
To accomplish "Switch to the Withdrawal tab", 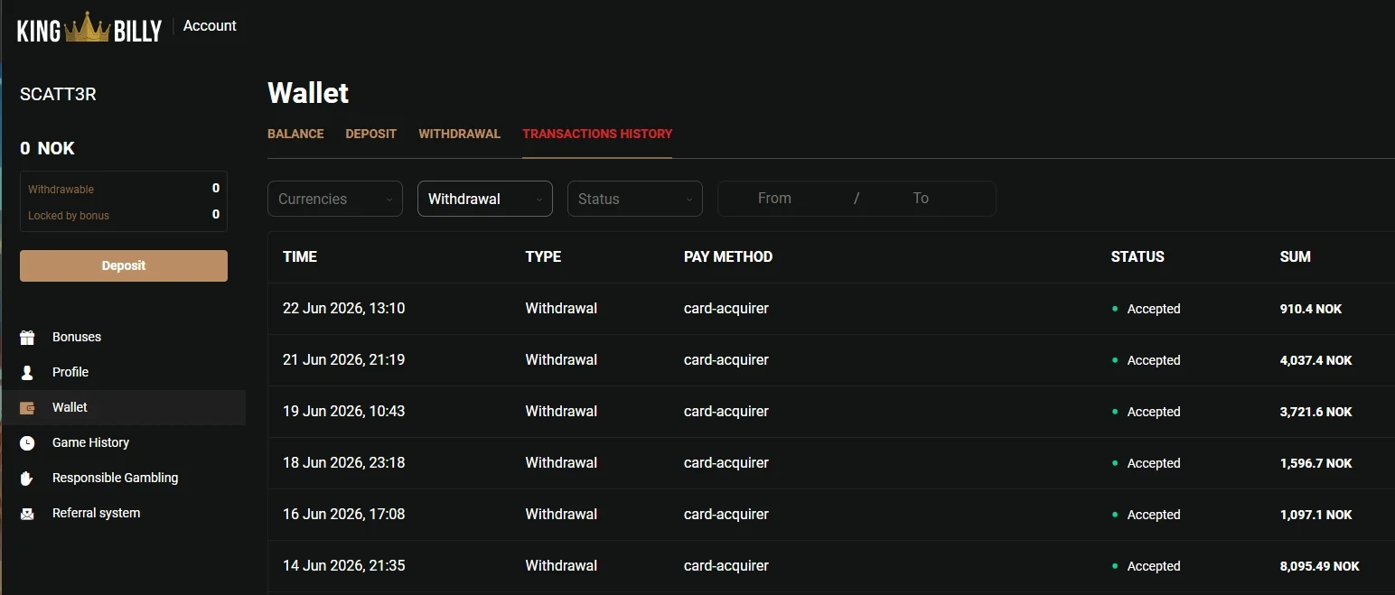I will click(459, 134).
